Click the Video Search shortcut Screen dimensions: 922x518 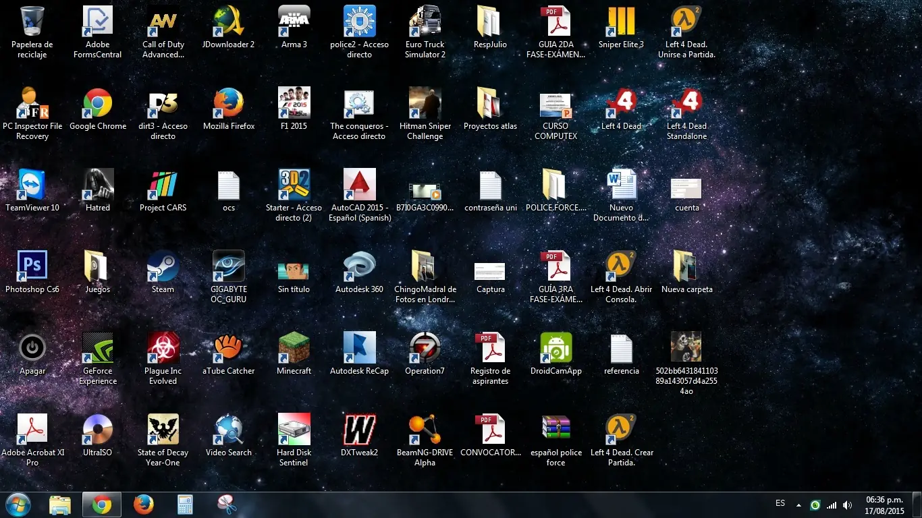(x=229, y=430)
